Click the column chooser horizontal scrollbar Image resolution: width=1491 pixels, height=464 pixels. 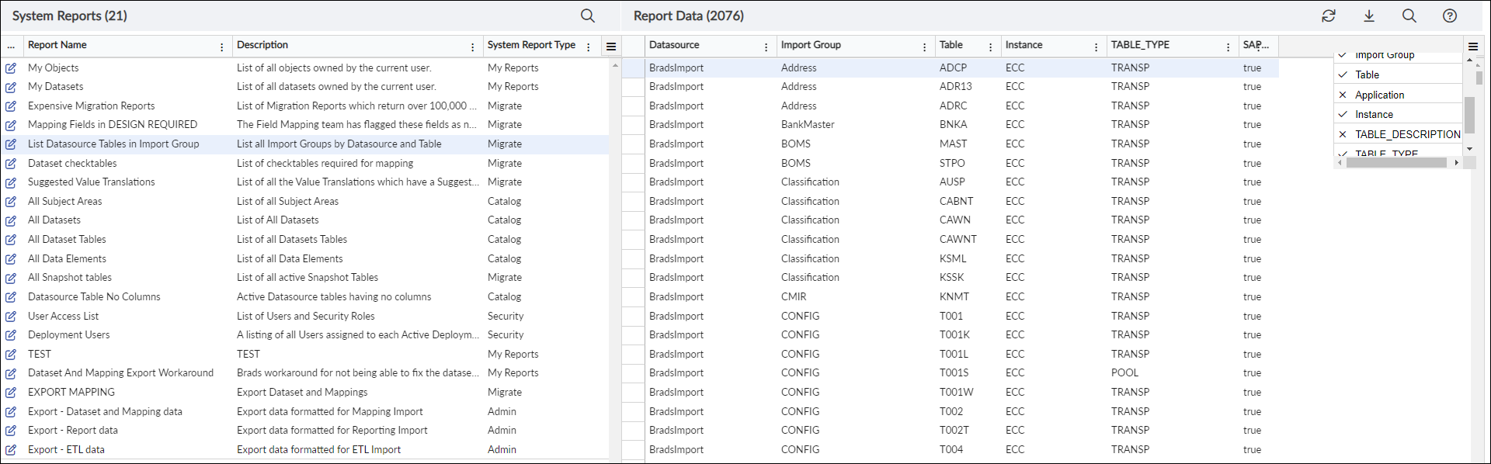tap(1396, 163)
